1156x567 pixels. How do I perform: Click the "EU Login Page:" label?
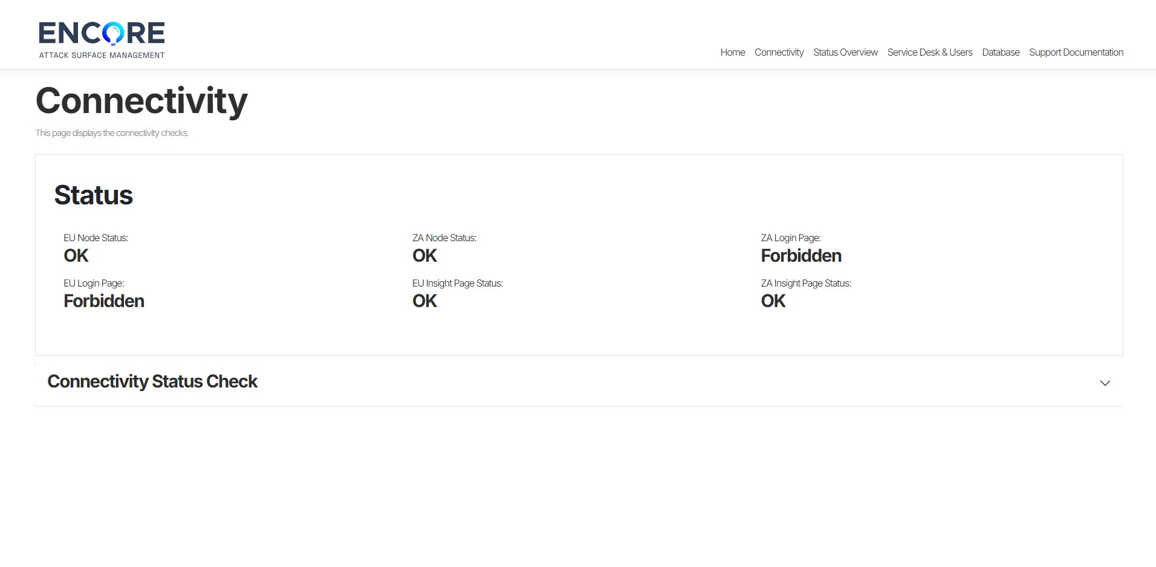[94, 283]
